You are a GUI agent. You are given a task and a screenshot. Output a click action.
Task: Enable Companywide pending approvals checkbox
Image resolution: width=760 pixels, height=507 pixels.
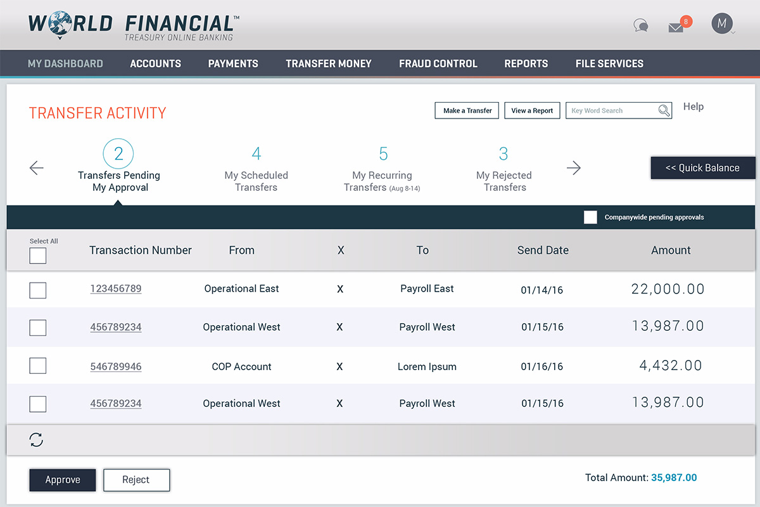coord(590,217)
